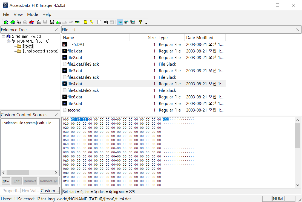Viewport: 302px width, 202px height.
Task: Select file2.dat in the file list
Action: [x=75, y=58]
